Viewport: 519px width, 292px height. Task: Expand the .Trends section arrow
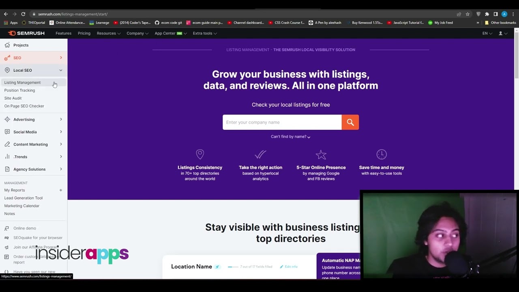click(61, 157)
